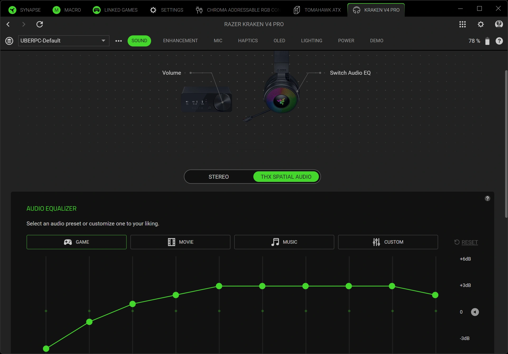Click the arrow button beside 0 dB

(475, 312)
